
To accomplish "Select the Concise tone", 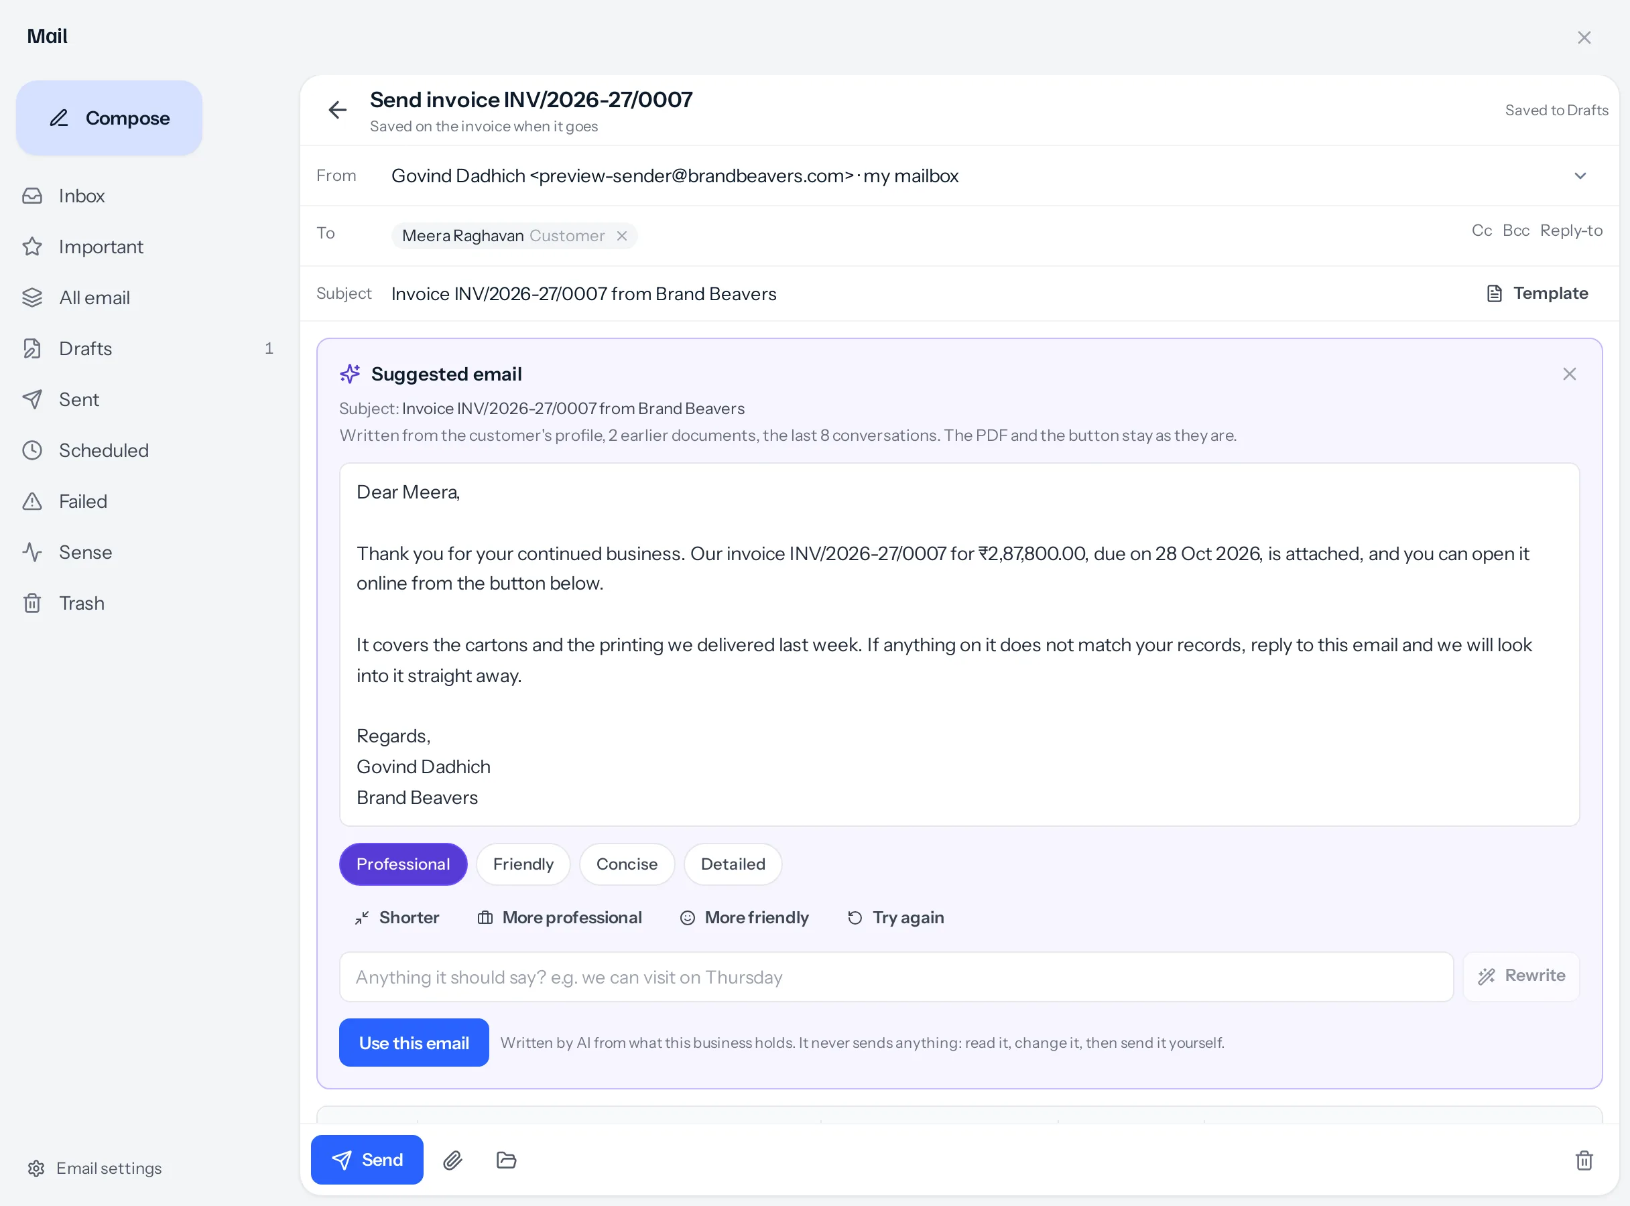I will (x=627, y=864).
